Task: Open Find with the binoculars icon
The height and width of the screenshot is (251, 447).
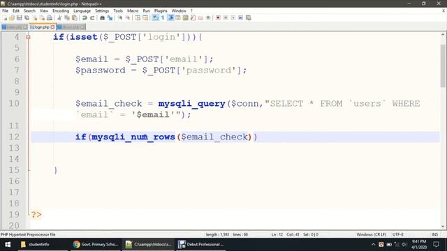Action: coord(102,17)
